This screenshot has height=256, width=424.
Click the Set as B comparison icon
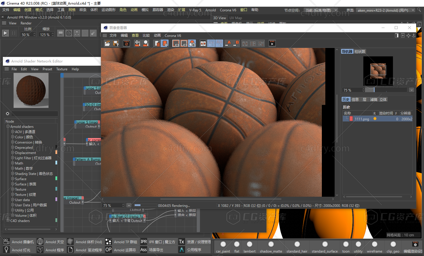click(236, 43)
